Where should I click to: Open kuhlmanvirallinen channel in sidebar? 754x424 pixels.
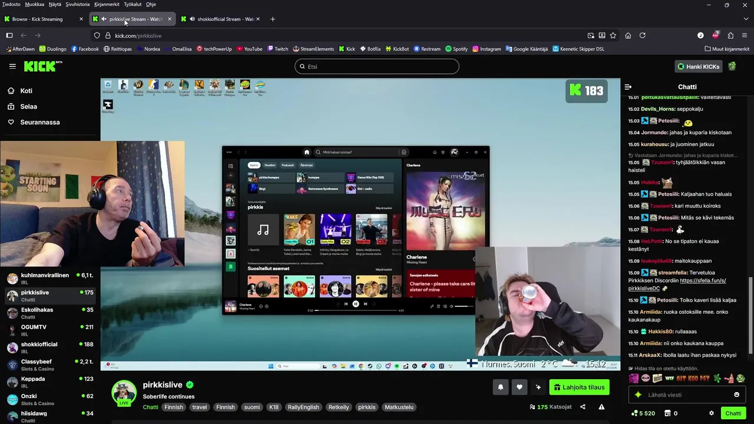(x=50, y=279)
